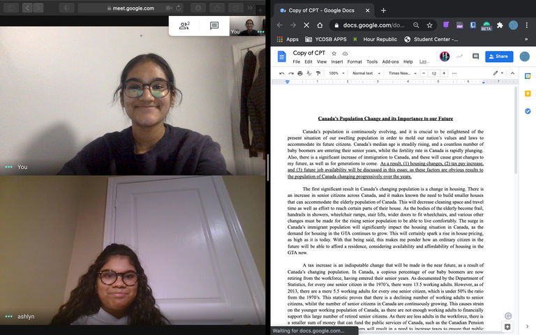This screenshot has height=335, width=536.
Task: Go forward in the Safari window
Action: 38,8
